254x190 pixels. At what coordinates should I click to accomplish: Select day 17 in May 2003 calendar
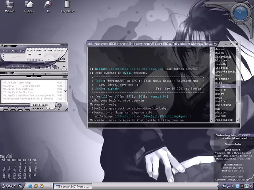coord(30,171)
